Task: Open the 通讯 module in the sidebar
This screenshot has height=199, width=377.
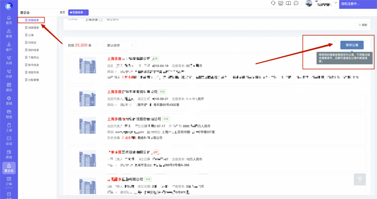Action: click(x=9, y=87)
